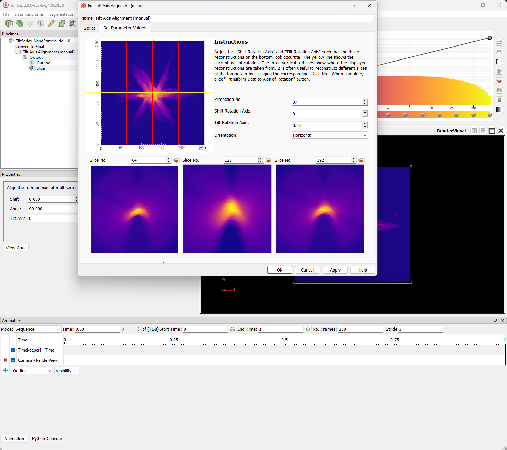Activate the ruler measurement tool
The width and height of the screenshot is (507, 450).
pos(51,24)
